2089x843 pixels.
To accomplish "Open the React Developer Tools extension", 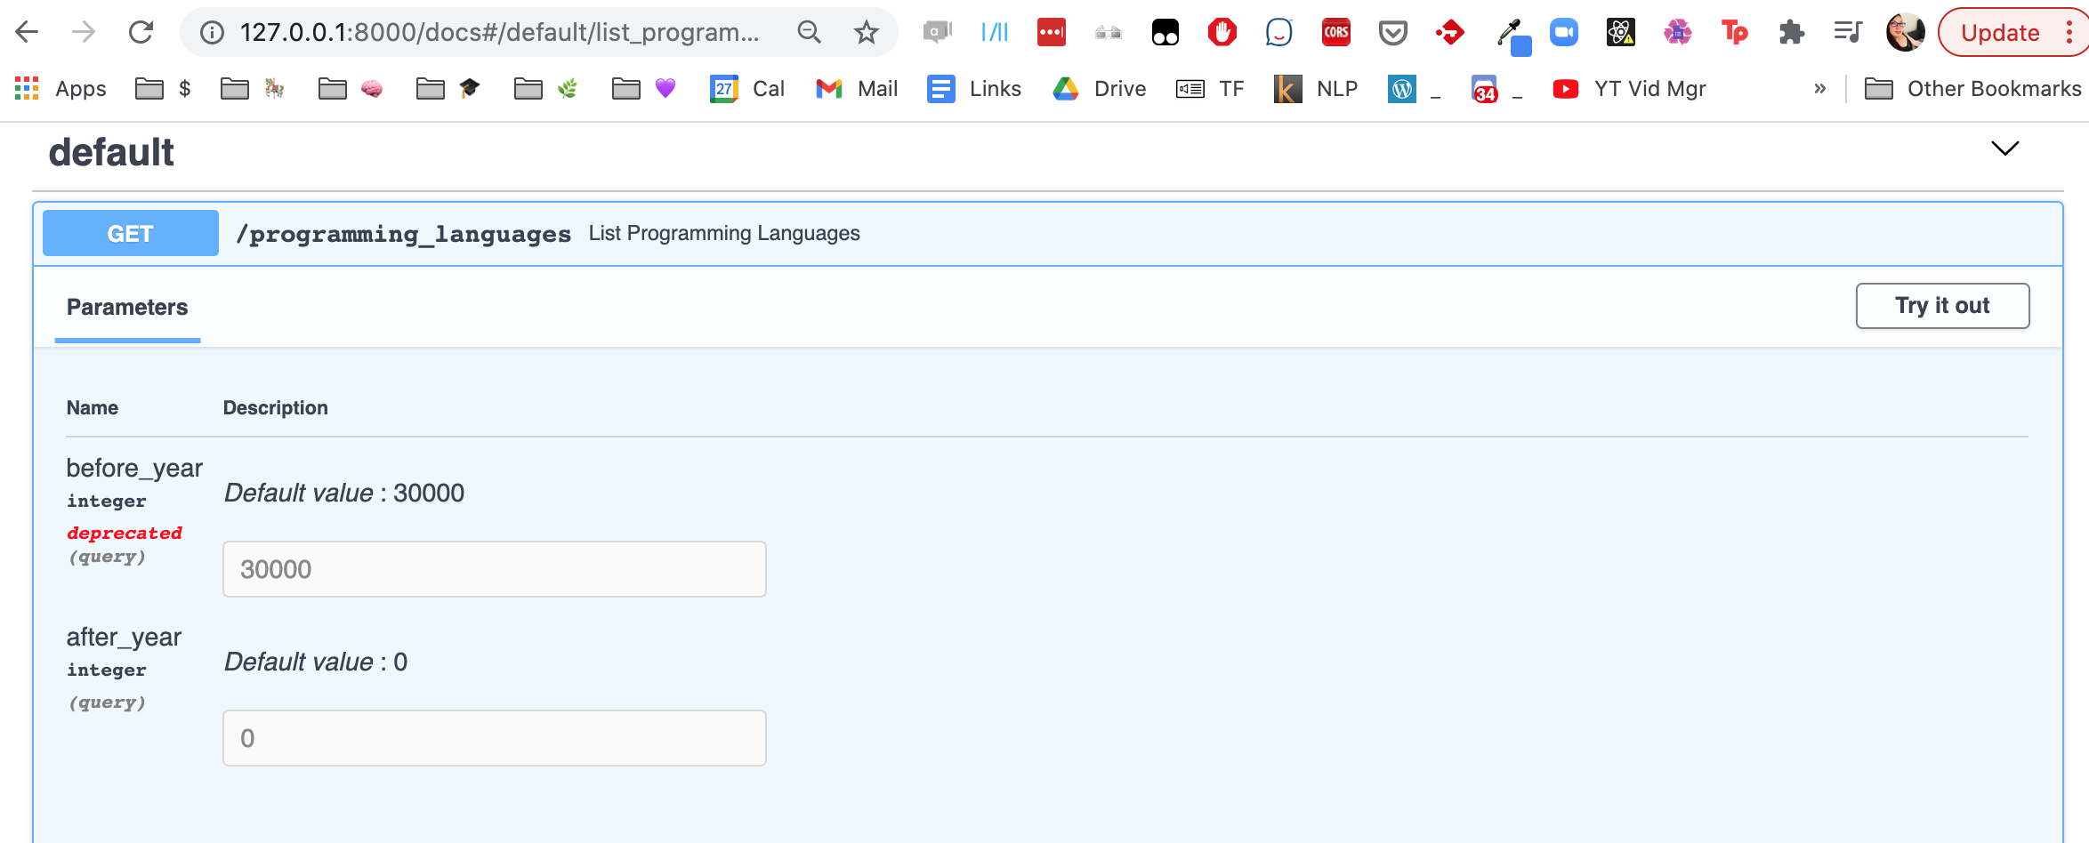I will pyautogui.click(x=1619, y=32).
